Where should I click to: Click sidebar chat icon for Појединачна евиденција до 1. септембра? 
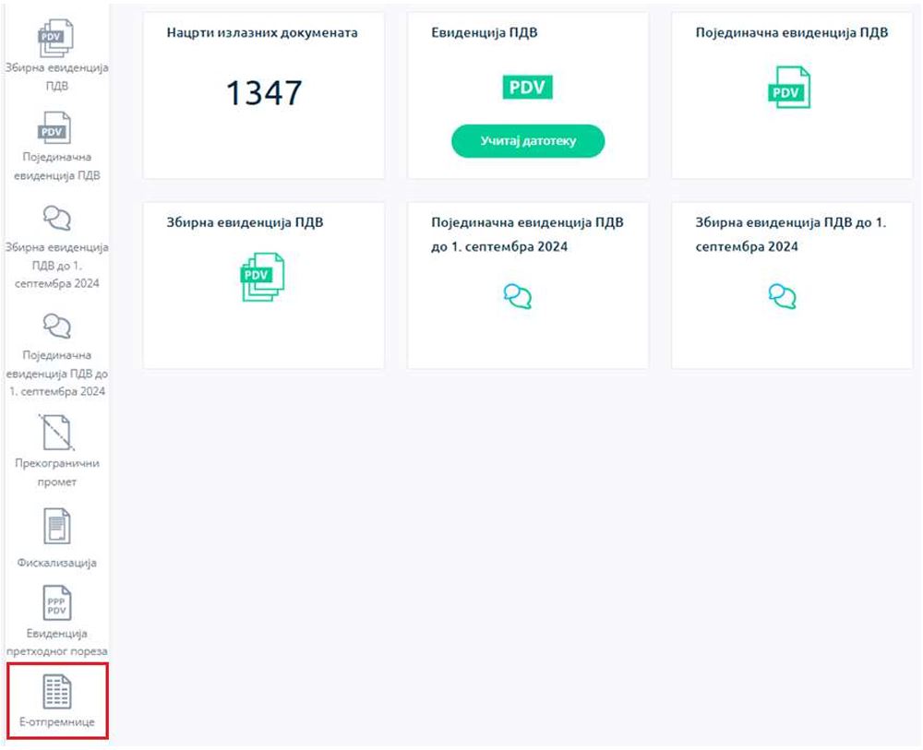click(57, 326)
